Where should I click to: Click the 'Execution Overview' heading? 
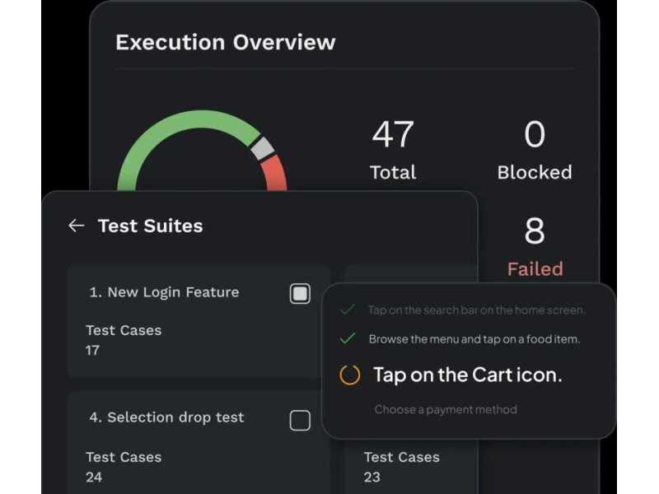pos(226,43)
